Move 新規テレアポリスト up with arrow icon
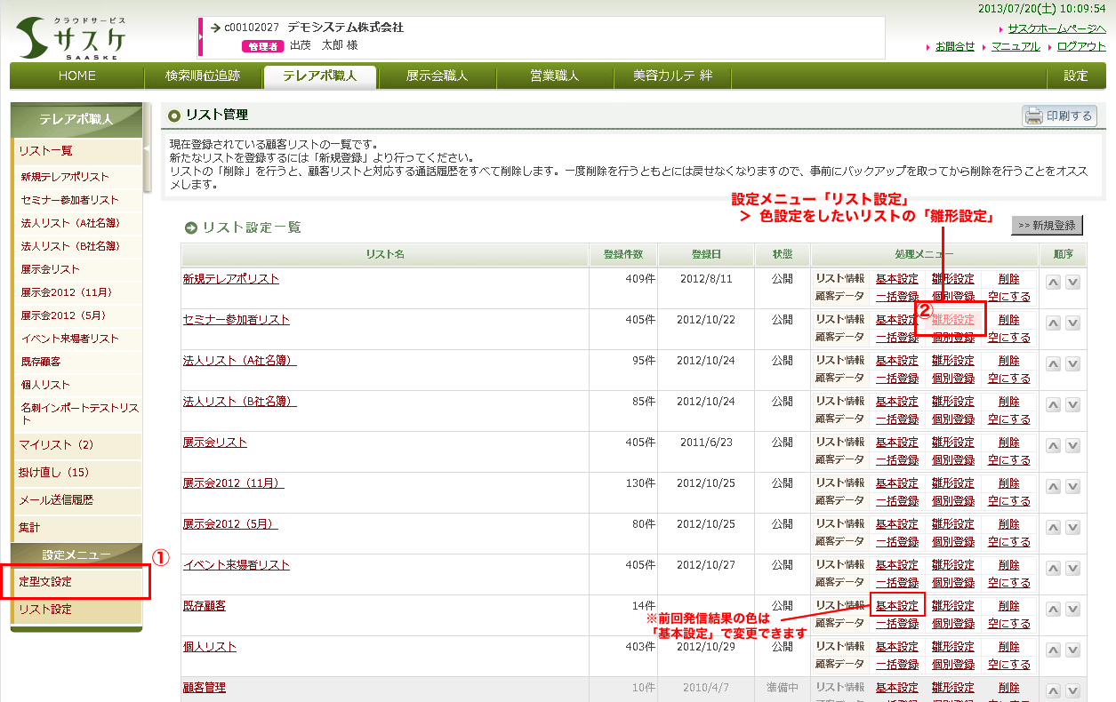Viewport: 1116px width, 702px height. (1053, 283)
